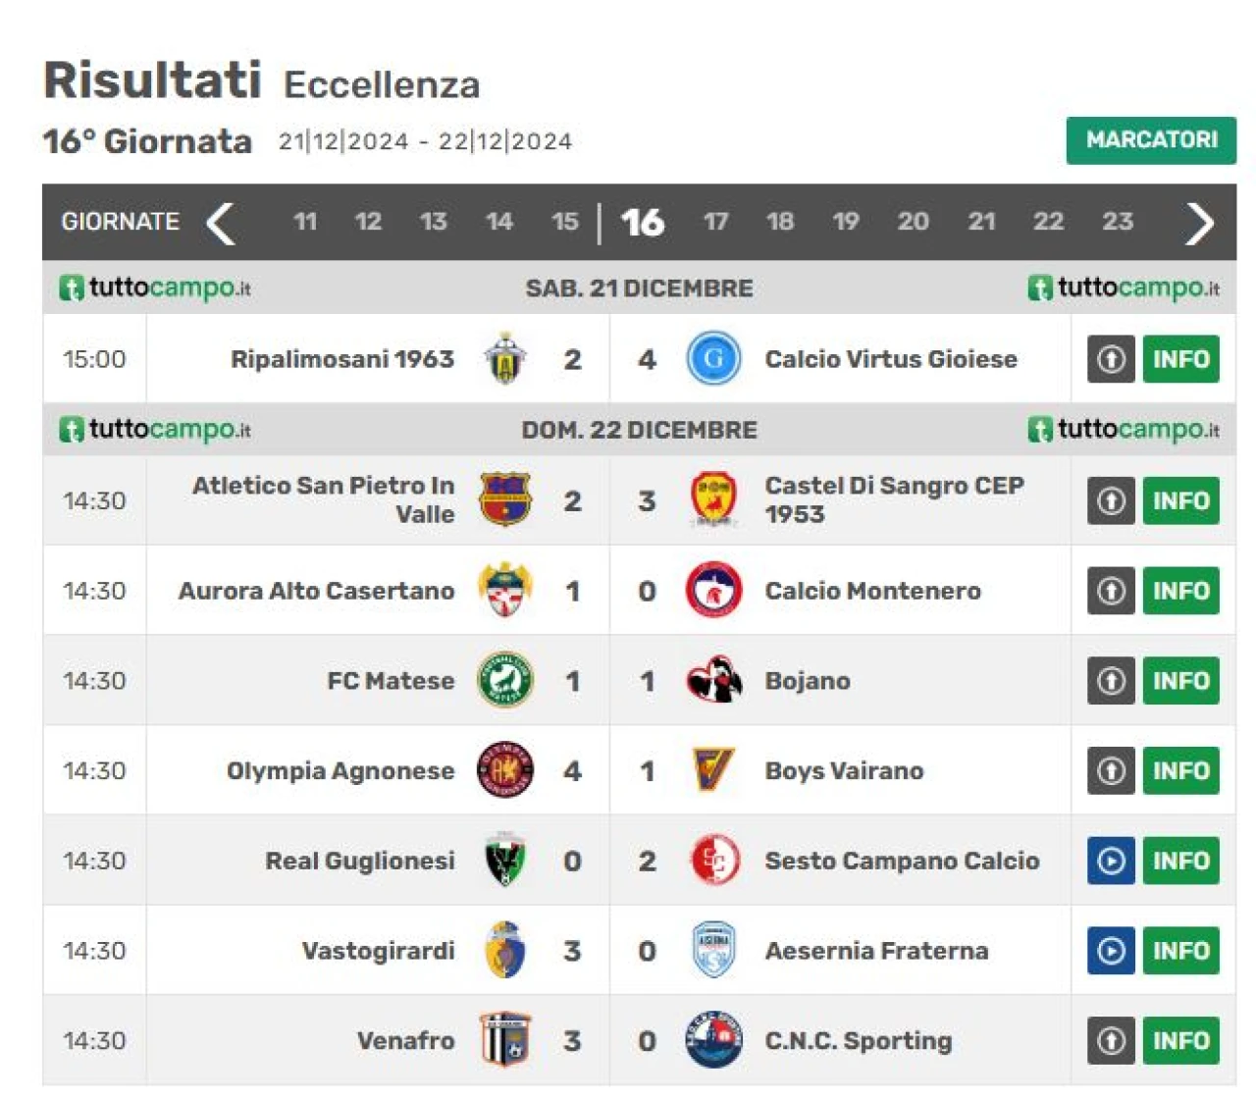Select the Olympia Agnonese team crest
This screenshot has width=1256, height=1099.
coord(505,770)
